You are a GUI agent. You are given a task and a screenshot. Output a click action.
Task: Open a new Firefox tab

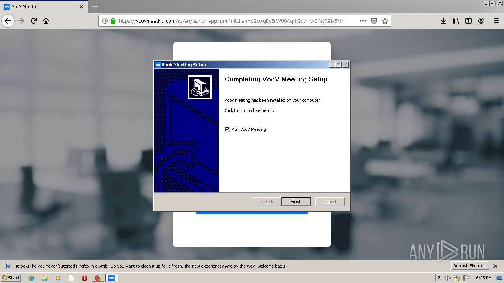95,6
